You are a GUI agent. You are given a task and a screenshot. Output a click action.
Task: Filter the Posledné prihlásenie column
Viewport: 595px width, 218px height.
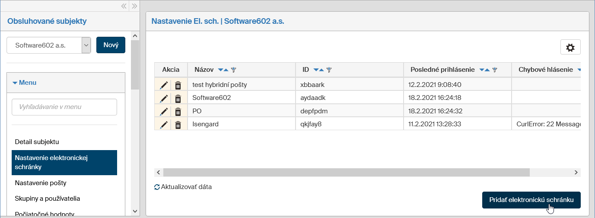[x=495, y=70]
